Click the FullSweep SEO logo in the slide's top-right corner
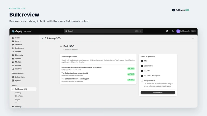This screenshot has width=207, height=116. pyautogui.click(x=181, y=10)
